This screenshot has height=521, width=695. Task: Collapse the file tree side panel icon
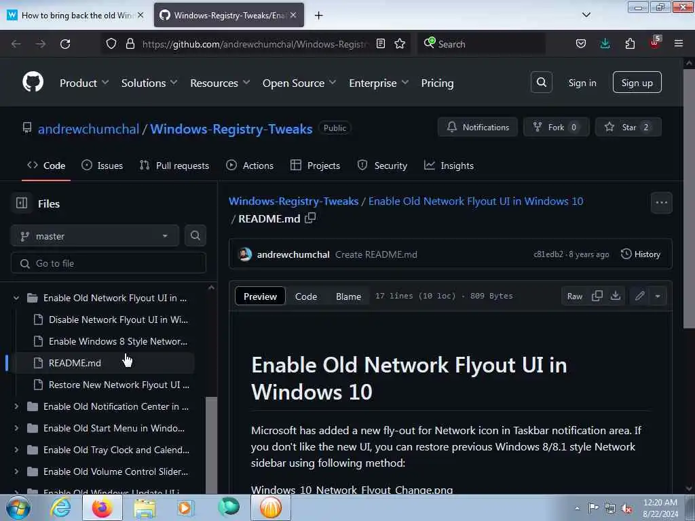(x=22, y=204)
